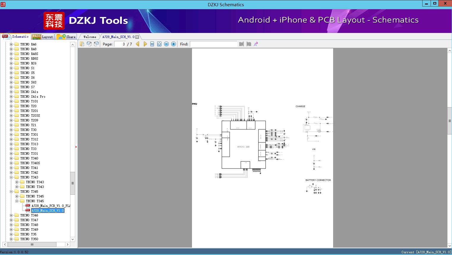Zoom out with the minus icon
Image resolution: width=452 pixels, height=255 pixels.
166,44
